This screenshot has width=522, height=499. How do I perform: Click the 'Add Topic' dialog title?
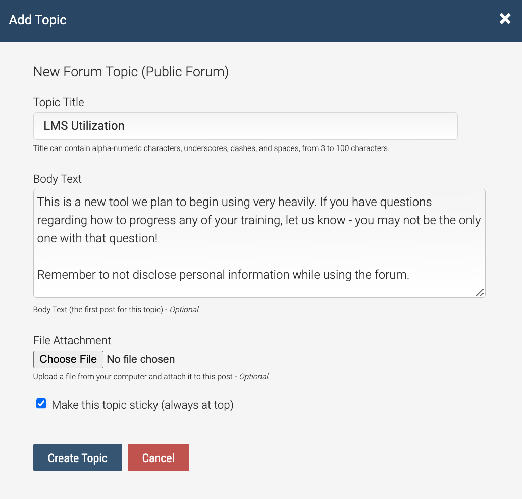pos(38,20)
